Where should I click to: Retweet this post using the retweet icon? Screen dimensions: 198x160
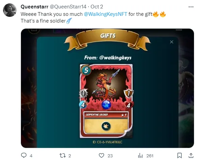63,156
